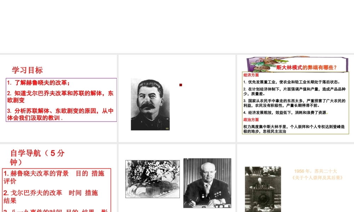The image size is (354, 212).
Task: Click caption 《关于个人崇拜及其后果》
Action: [x=317, y=178]
